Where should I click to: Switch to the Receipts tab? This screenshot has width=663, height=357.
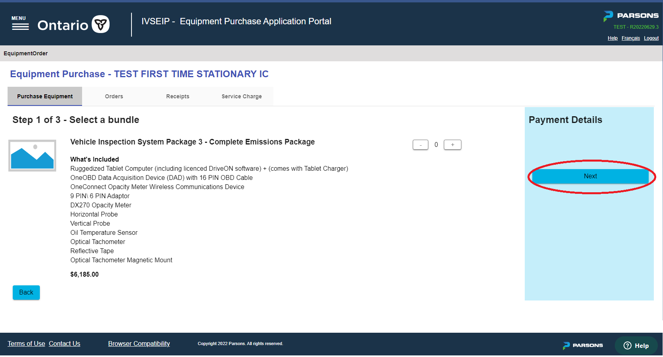tap(178, 96)
